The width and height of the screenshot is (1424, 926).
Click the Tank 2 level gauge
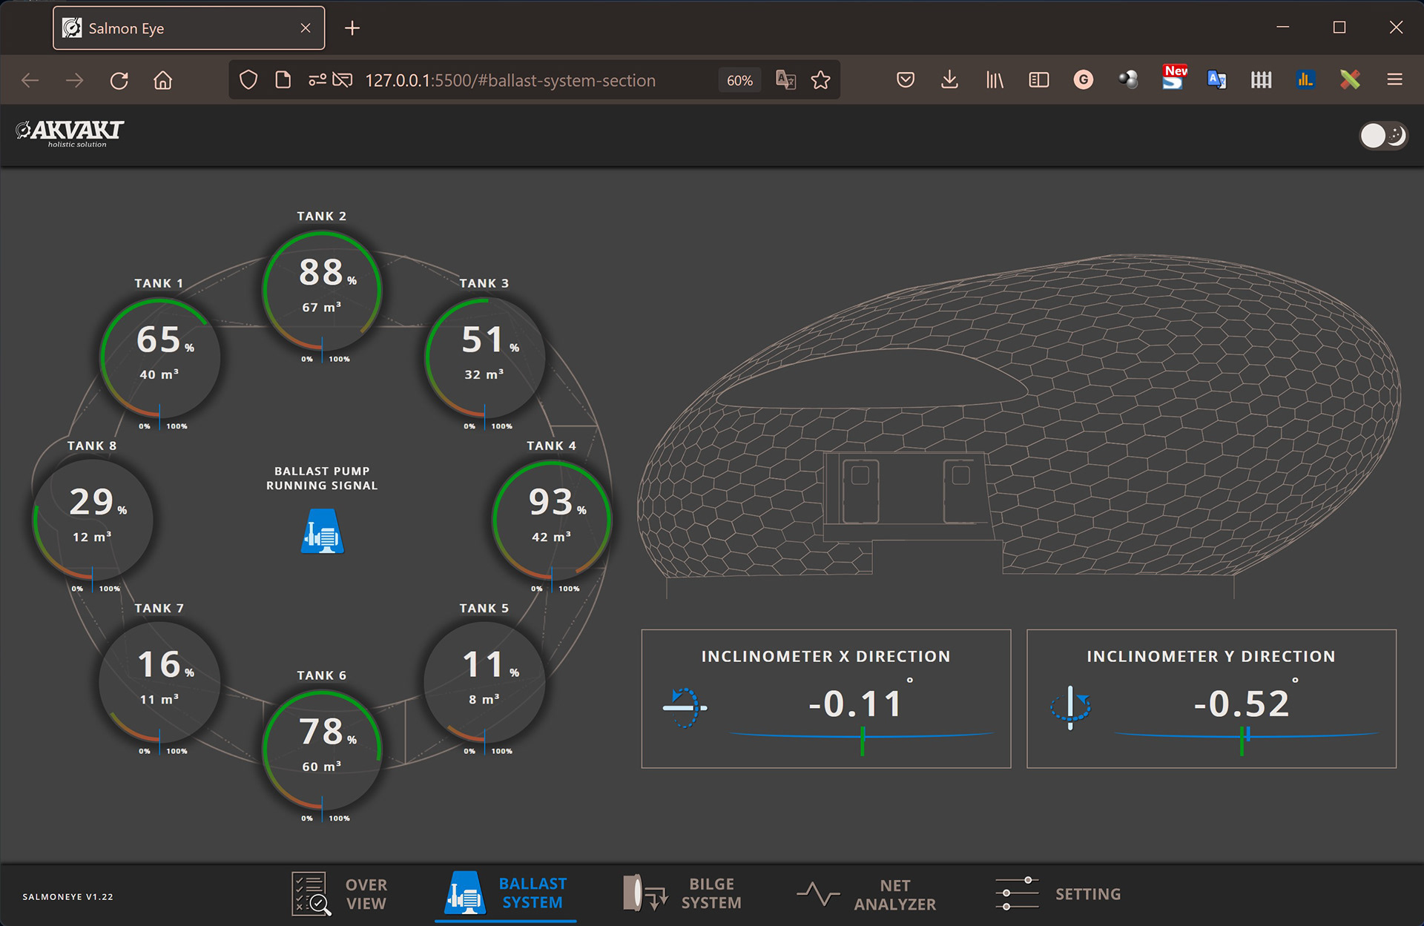[x=322, y=291]
